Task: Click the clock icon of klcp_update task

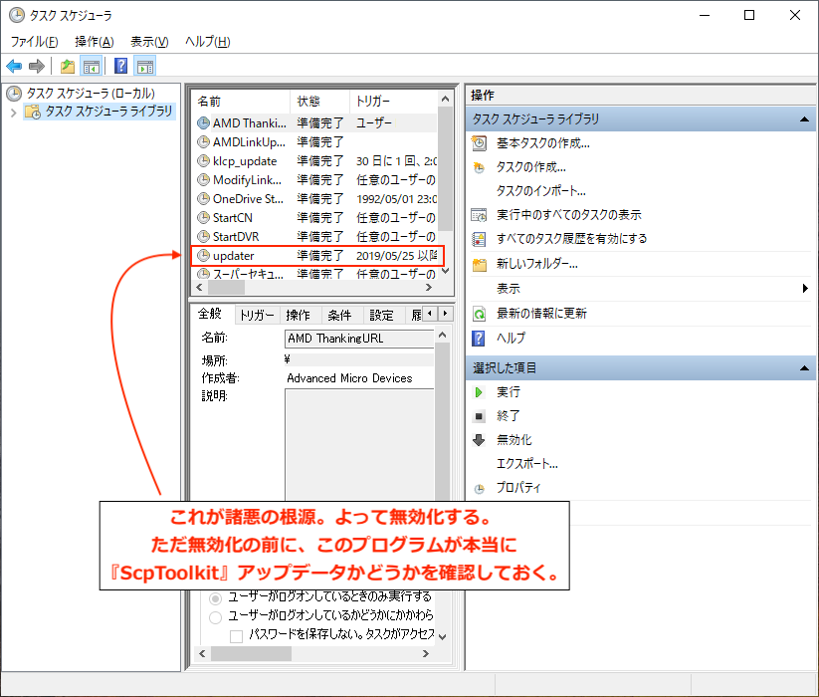Action: 203,161
